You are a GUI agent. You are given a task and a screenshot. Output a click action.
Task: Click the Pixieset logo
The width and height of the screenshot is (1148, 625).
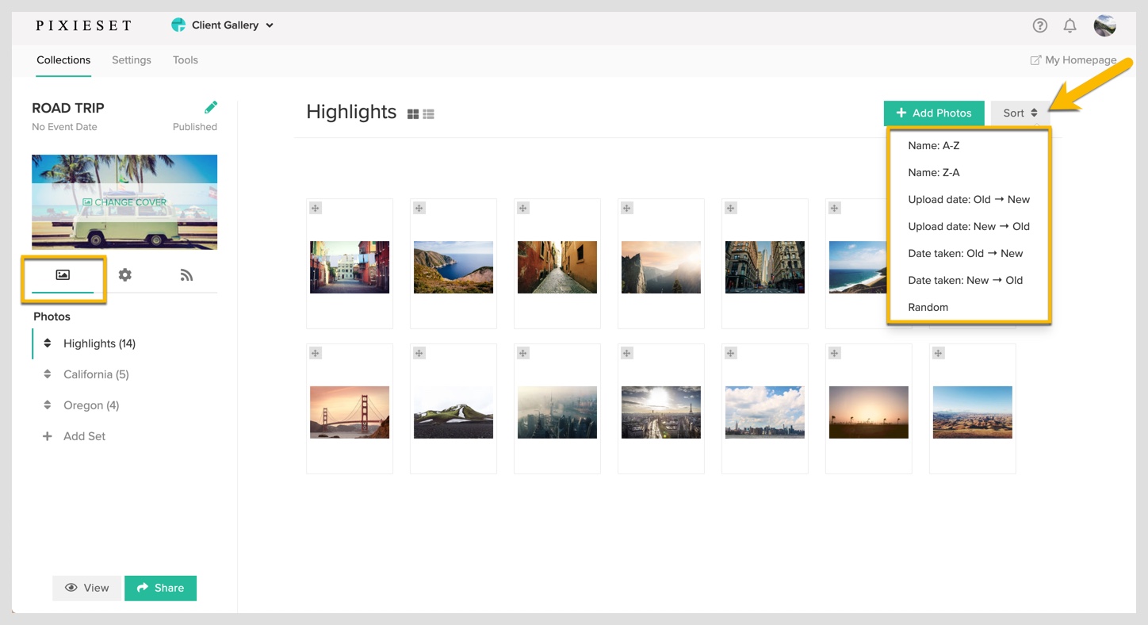coord(83,25)
